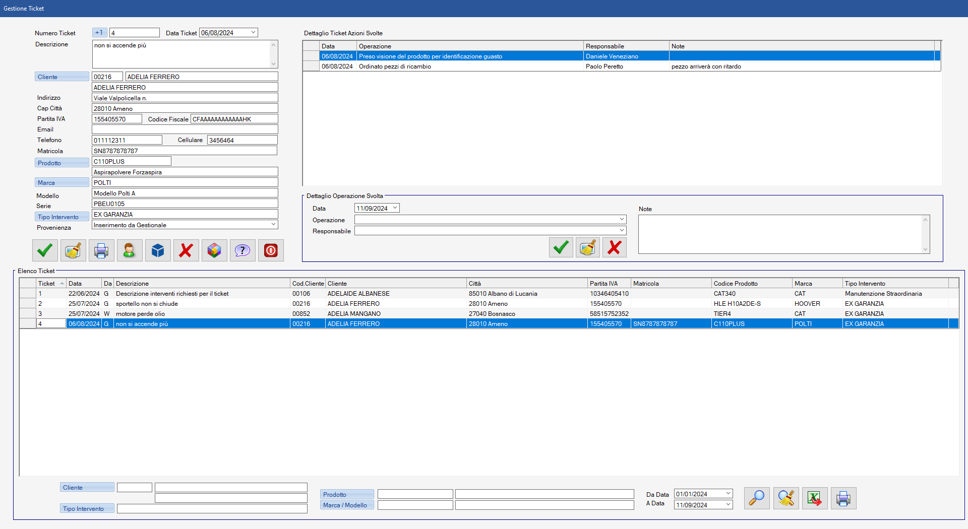Open the help question-mark speech bubble
968x529 pixels.
(243, 250)
